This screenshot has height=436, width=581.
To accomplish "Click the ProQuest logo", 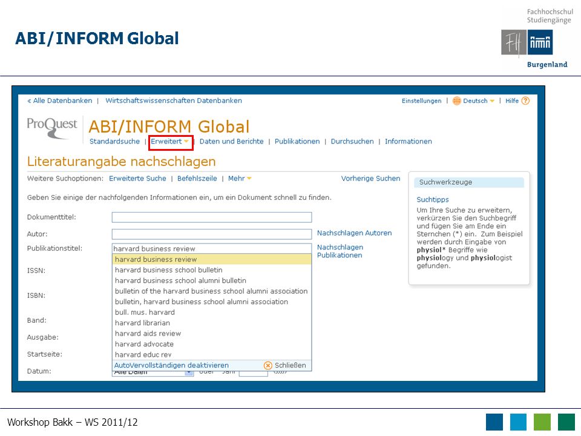I will 52,128.
